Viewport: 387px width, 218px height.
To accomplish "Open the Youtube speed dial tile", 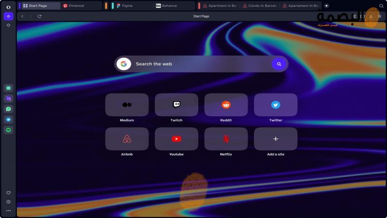I will coord(177,139).
